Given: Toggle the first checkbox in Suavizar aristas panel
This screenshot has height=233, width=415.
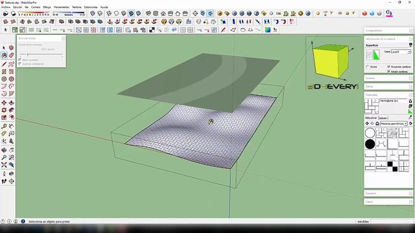Looking at the screenshot, I should [20, 60].
